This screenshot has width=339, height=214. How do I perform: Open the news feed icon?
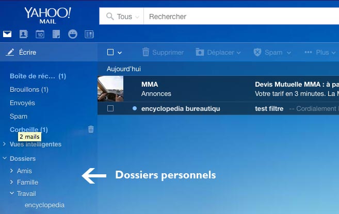point(89,35)
